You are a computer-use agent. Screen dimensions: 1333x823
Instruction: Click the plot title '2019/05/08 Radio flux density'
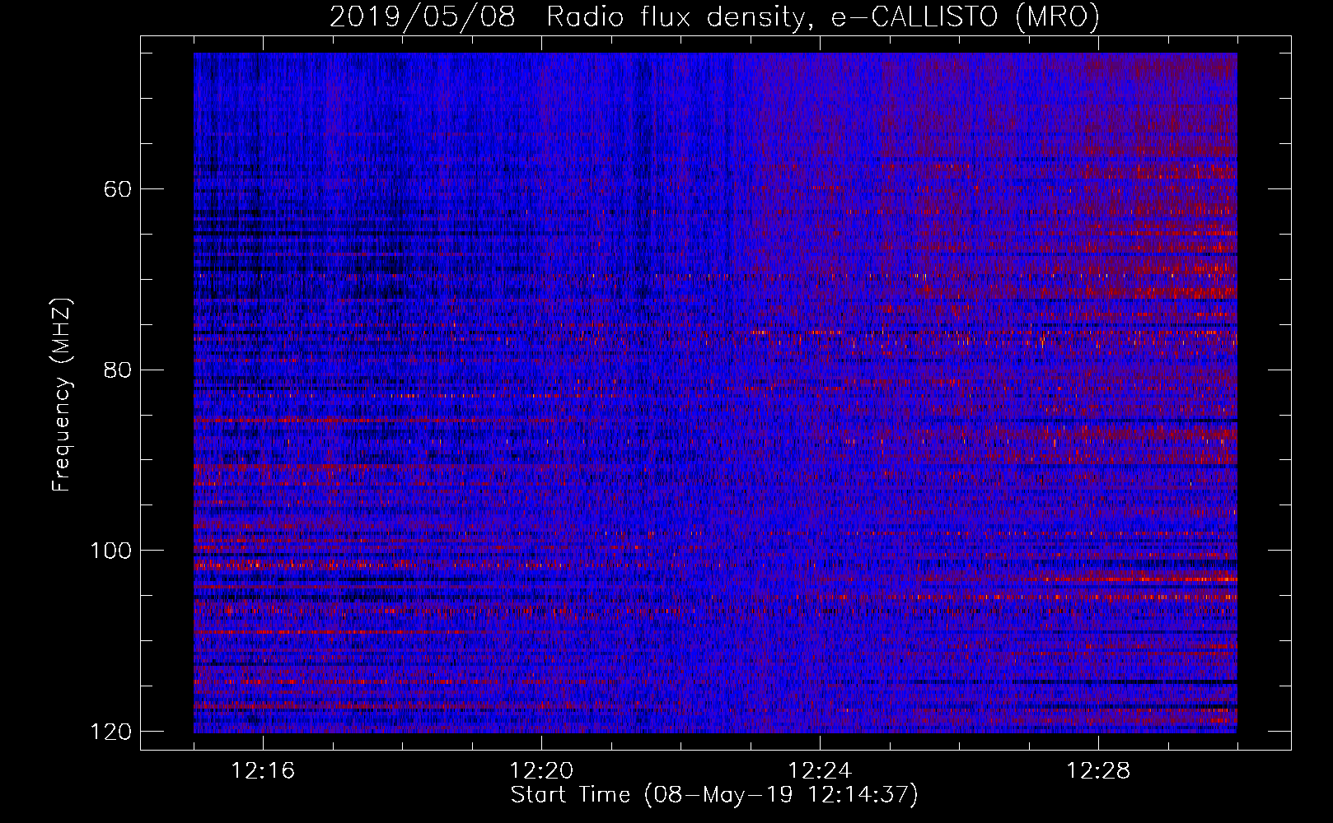pyautogui.click(x=714, y=16)
